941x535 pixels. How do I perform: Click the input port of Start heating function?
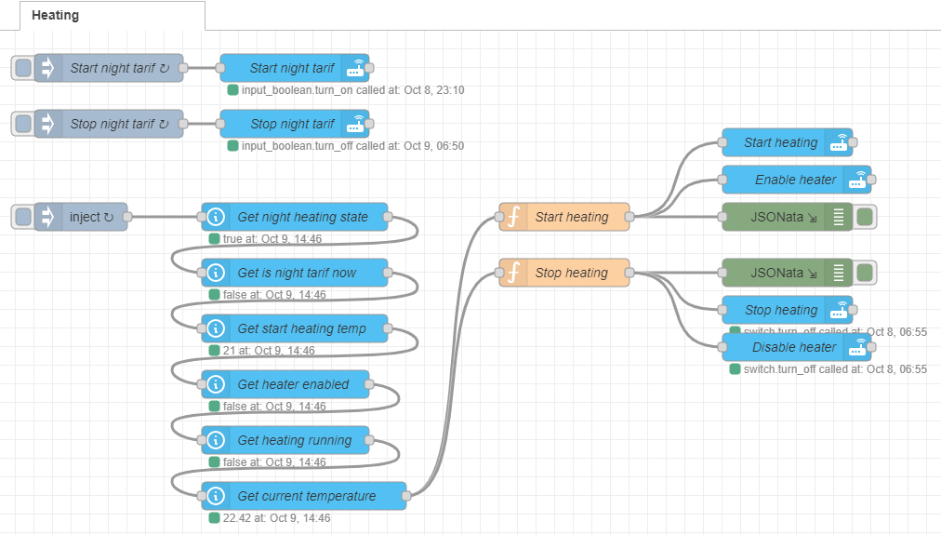pos(499,217)
